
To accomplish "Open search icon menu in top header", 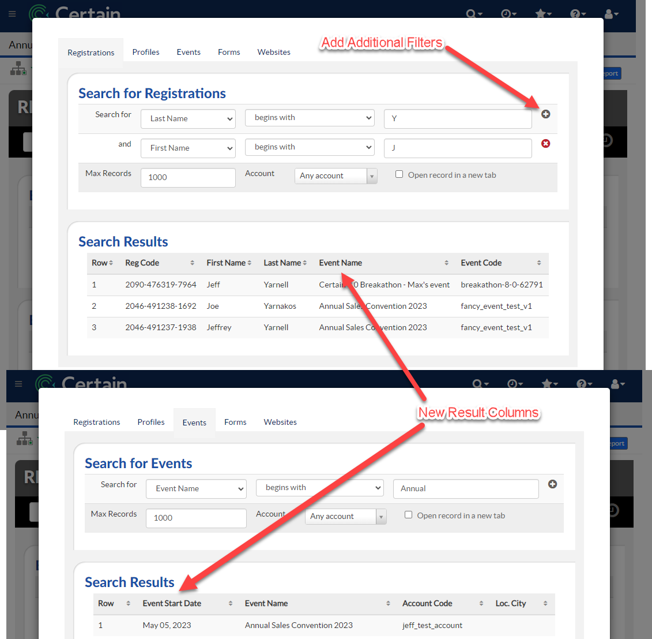I will point(474,14).
